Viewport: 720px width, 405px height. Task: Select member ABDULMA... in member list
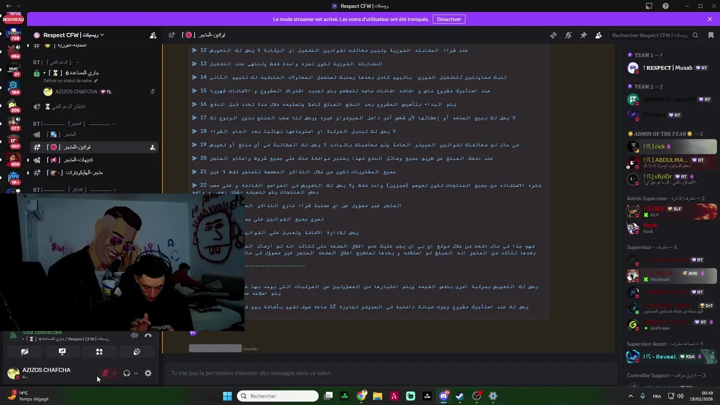pos(672,163)
